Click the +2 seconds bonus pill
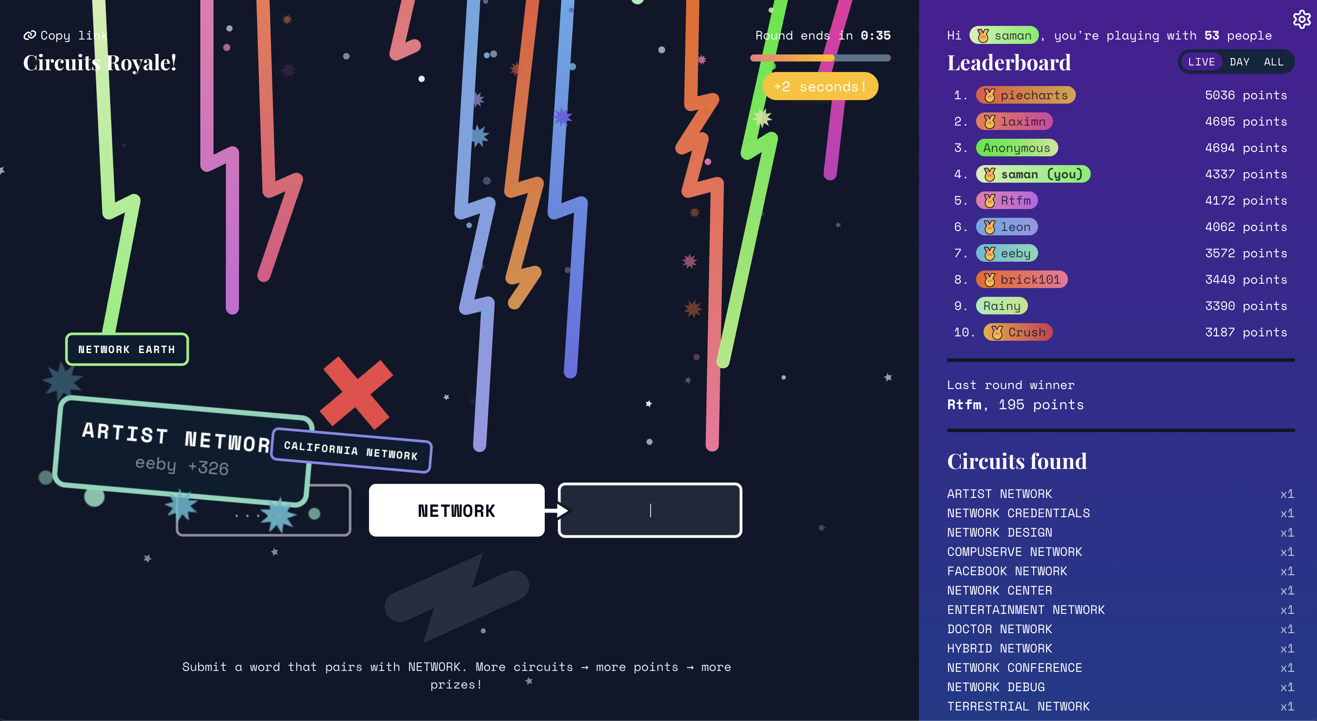The height and width of the screenshot is (721, 1317). pos(820,87)
